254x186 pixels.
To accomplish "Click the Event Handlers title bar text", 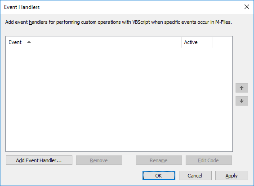I will point(22,7).
